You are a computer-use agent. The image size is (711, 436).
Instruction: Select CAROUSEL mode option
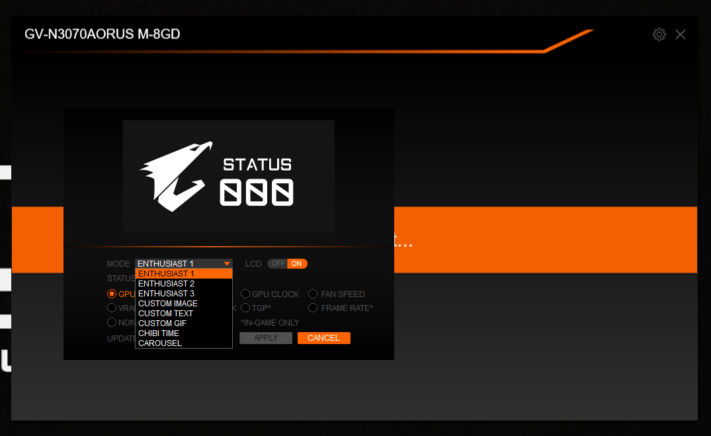tap(184, 343)
